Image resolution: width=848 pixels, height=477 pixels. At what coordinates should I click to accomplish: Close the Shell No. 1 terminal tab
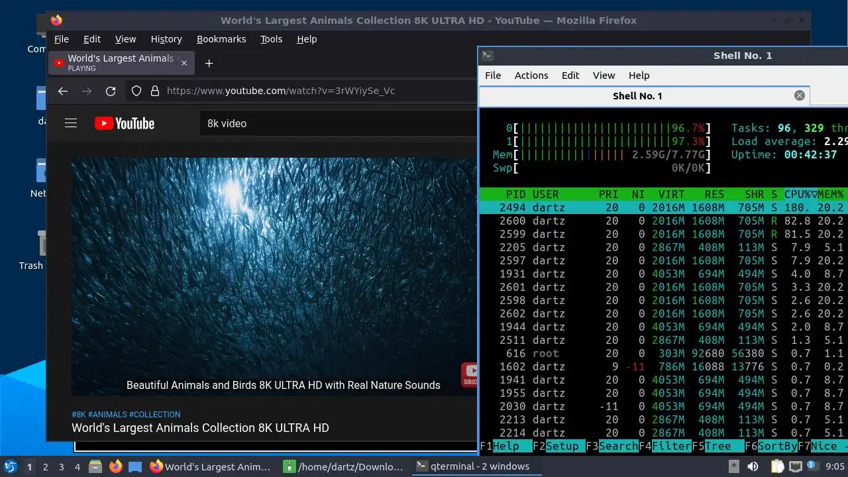800,95
